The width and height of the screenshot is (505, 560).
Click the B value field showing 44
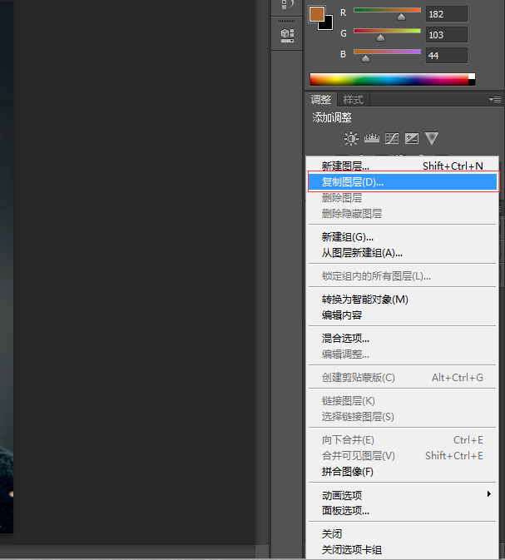click(447, 56)
